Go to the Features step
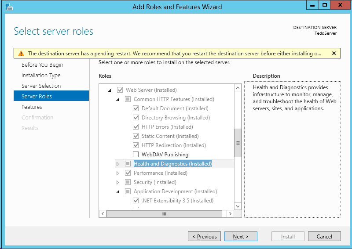The height and width of the screenshot is (249, 352). click(x=32, y=107)
